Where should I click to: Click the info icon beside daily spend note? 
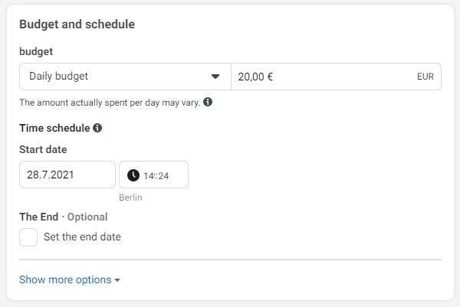point(208,102)
